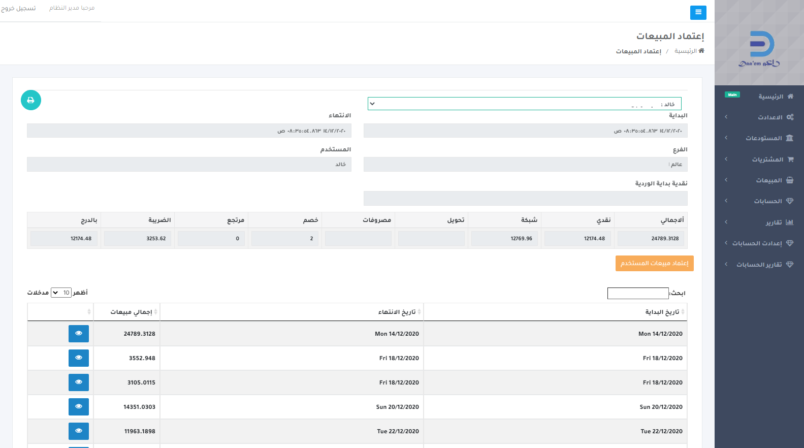View details of 11963.1898 sales row
Screen dimensions: 804x448
[79, 431]
